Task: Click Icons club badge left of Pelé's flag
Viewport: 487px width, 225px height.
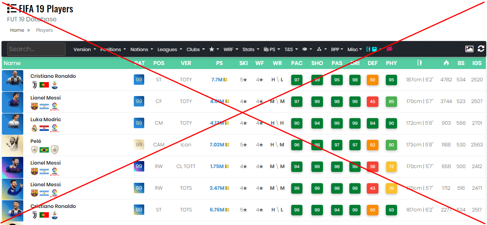Action: (x=35, y=150)
